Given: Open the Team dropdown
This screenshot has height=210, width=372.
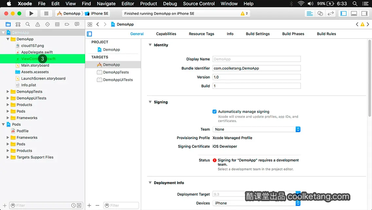Looking at the screenshot, I should pos(256,129).
